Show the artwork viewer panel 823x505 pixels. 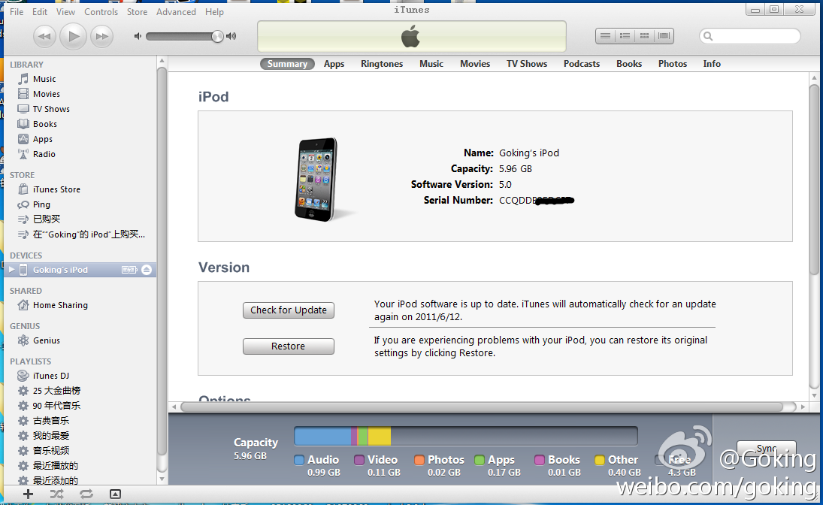(x=115, y=494)
